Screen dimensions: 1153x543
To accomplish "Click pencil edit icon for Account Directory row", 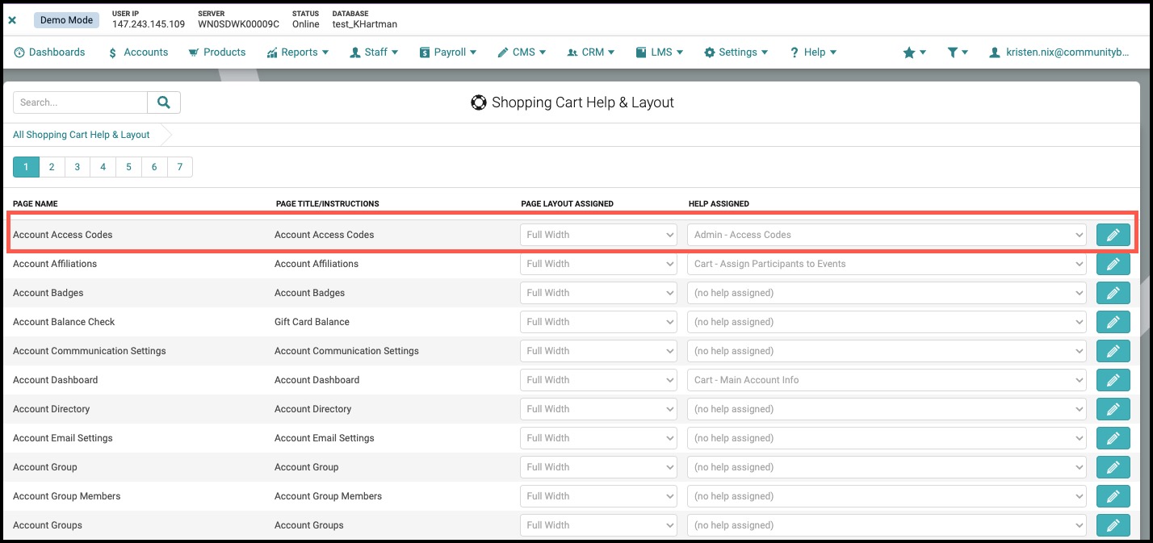I will pyautogui.click(x=1113, y=409).
